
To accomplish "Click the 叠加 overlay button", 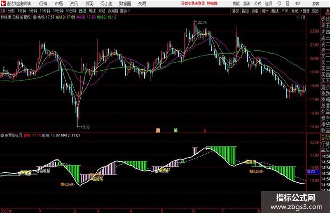I will [x=245, y=11].
